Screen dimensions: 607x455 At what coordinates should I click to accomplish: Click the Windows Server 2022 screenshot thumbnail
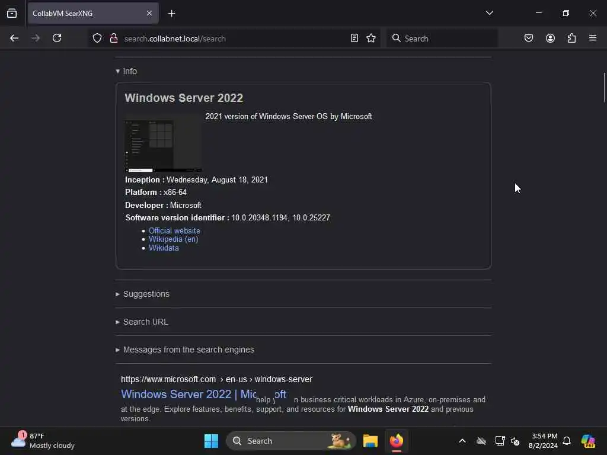(164, 143)
